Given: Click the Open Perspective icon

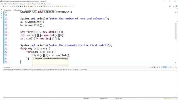Looking at the screenshot, I should (x=174, y=6).
